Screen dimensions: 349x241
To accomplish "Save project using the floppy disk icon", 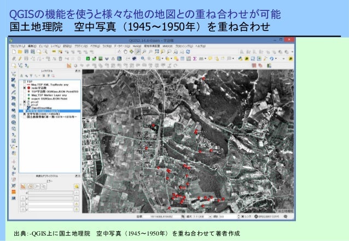I will click(x=26, y=52).
